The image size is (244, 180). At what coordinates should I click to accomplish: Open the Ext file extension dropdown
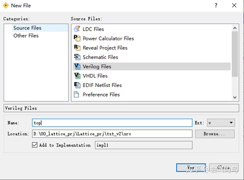coord(221,123)
